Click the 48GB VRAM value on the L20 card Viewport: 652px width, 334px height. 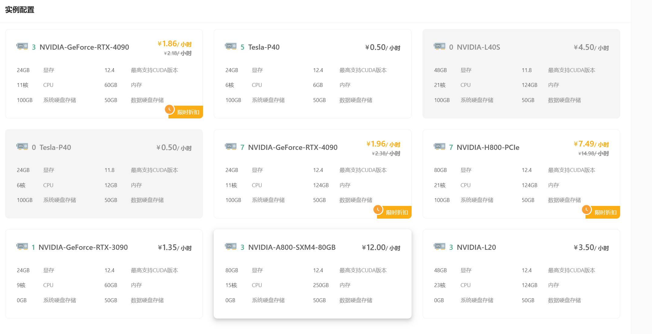(440, 270)
